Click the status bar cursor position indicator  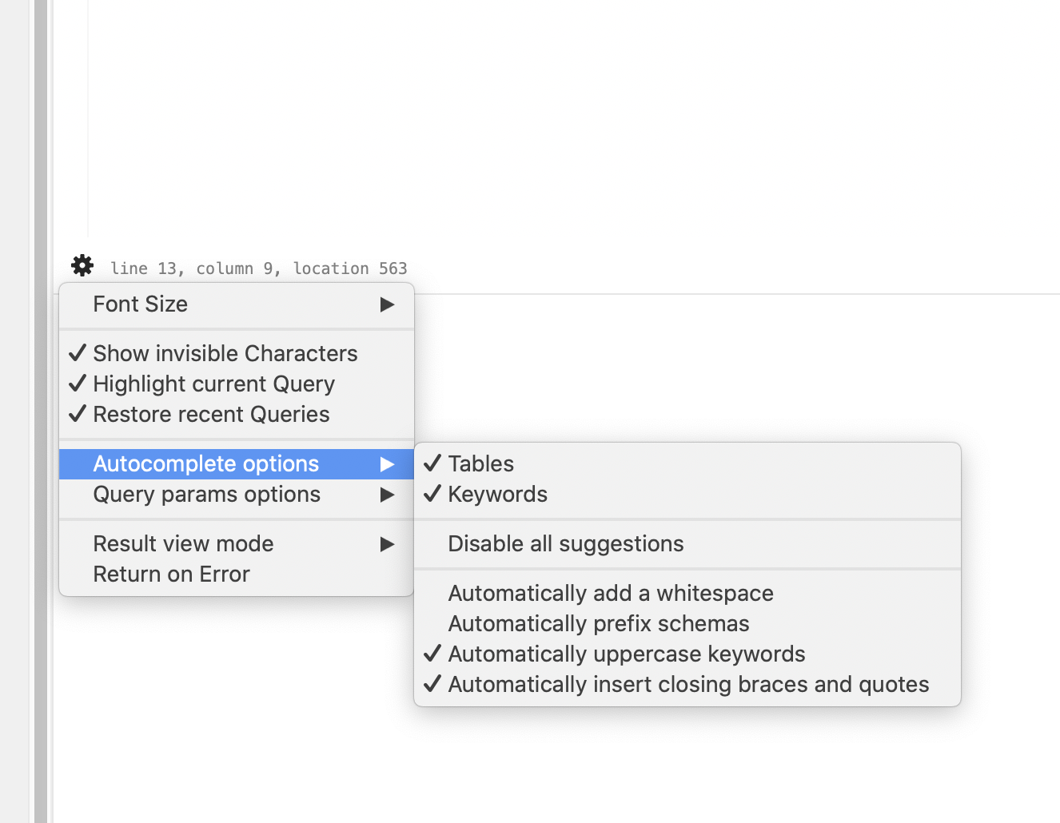(259, 268)
